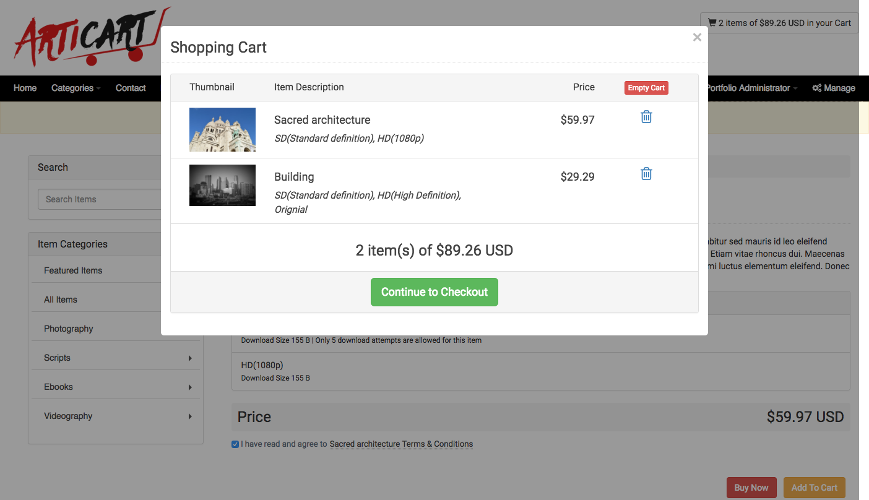Open cart summary button in header

tap(779, 23)
